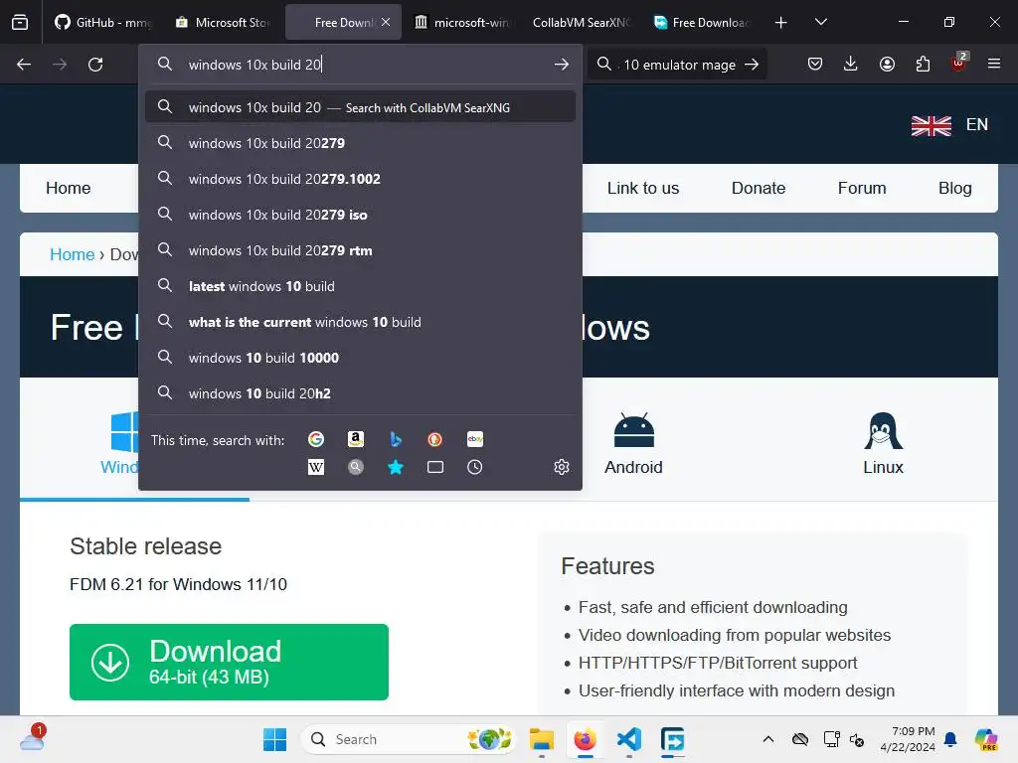Submit search in the search box arrow
Viewport: 1018px width, 763px height.
coord(752,65)
